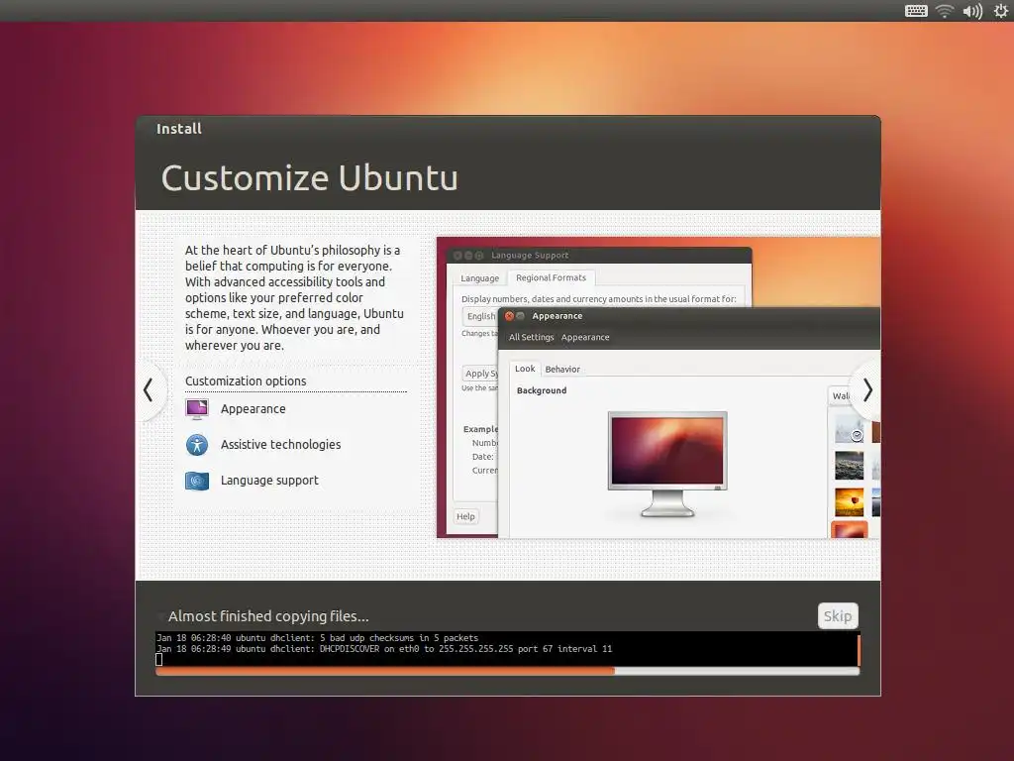
Task: Open the English regional format dropdown
Action: (x=480, y=316)
